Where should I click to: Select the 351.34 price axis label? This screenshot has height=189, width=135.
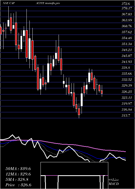[127, 44]
